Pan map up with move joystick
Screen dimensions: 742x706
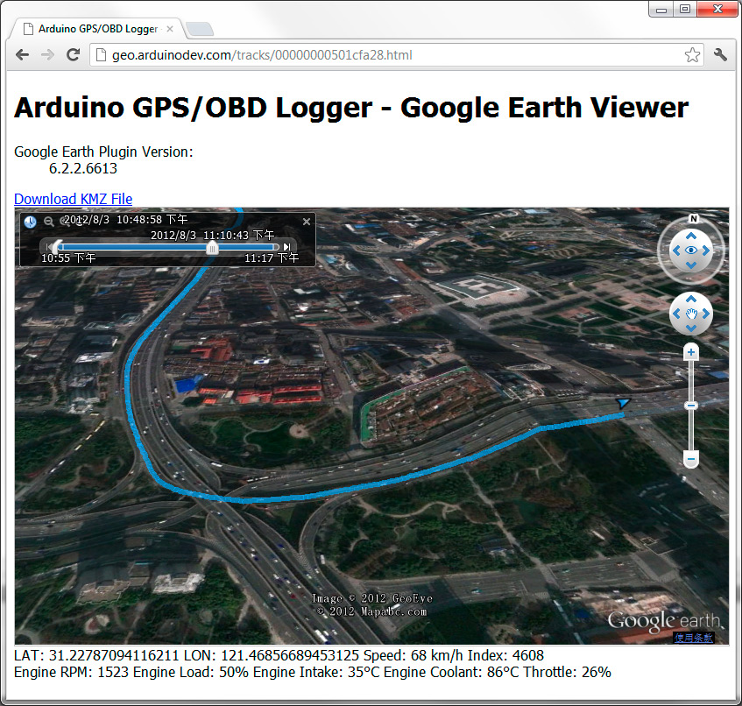[x=691, y=299]
